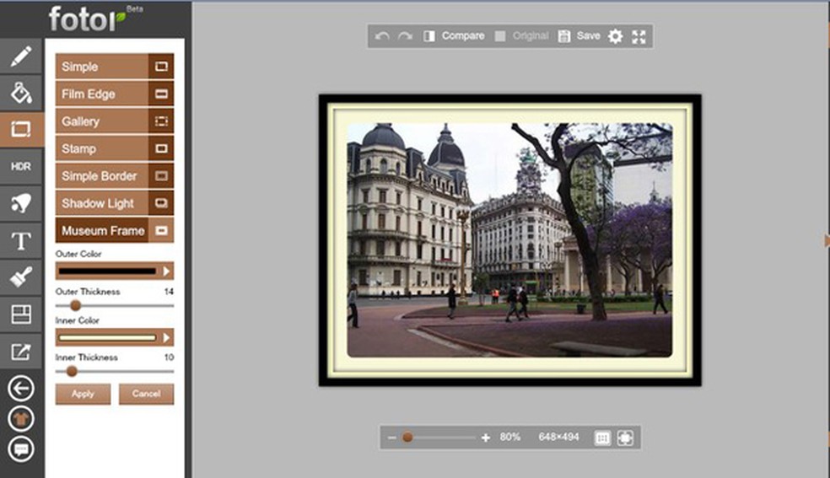Viewport: 830px width, 478px height.
Task: Open the Text tool
Action: click(x=21, y=242)
